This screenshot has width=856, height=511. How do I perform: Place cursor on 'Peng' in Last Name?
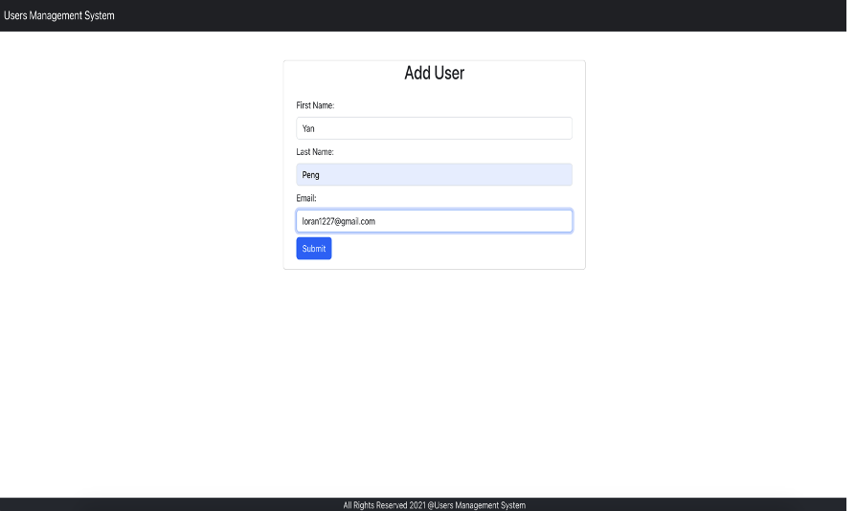click(x=311, y=175)
